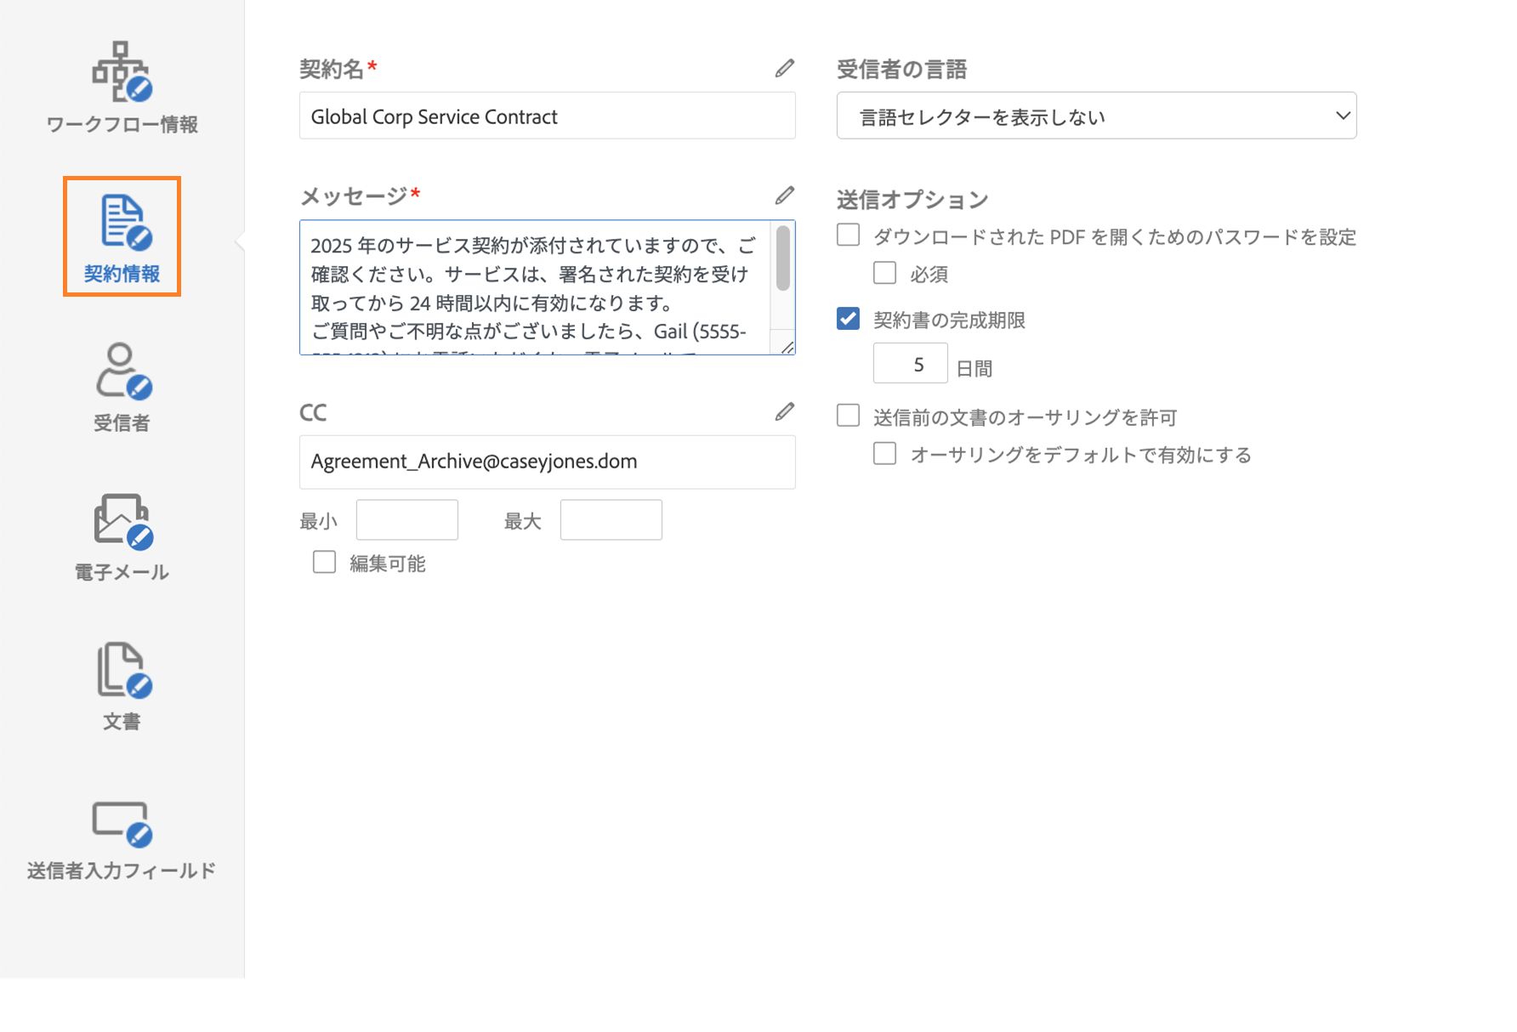This screenshot has height=1032, width=1517.
Task: Click the pencil edit icon beside メッセージ
Action: (x=785, y=196)
